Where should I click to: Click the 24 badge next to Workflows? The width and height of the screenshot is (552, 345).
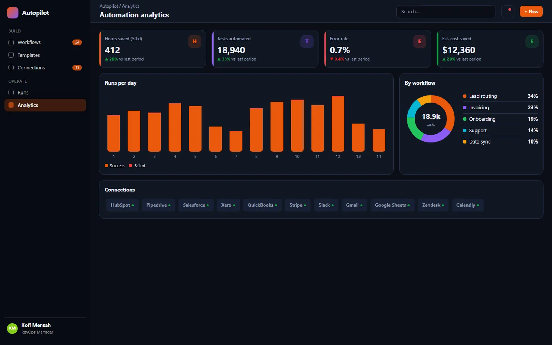click(x=77, y=42)
